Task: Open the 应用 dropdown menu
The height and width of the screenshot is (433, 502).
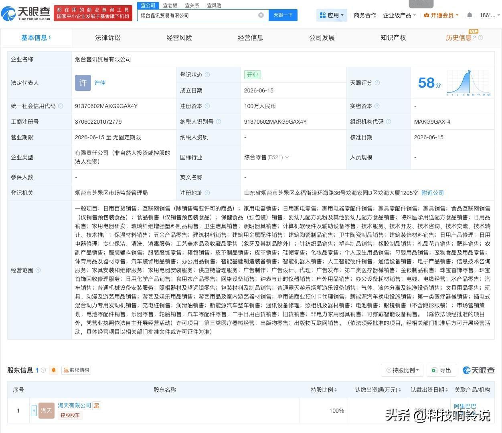Action: (x=332, y=15)
